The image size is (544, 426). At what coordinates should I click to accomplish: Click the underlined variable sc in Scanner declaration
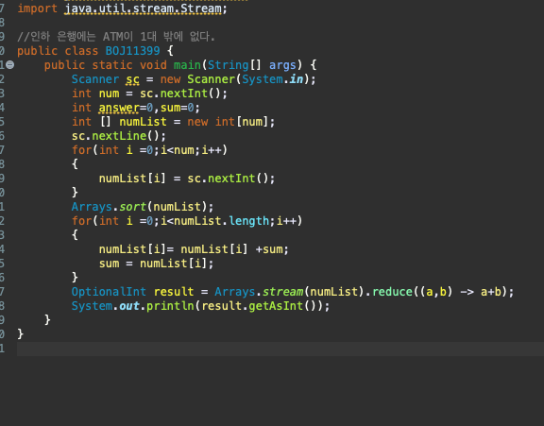(132, 79)
